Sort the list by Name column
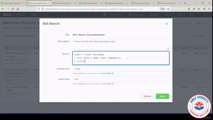 tap(9, 48)
